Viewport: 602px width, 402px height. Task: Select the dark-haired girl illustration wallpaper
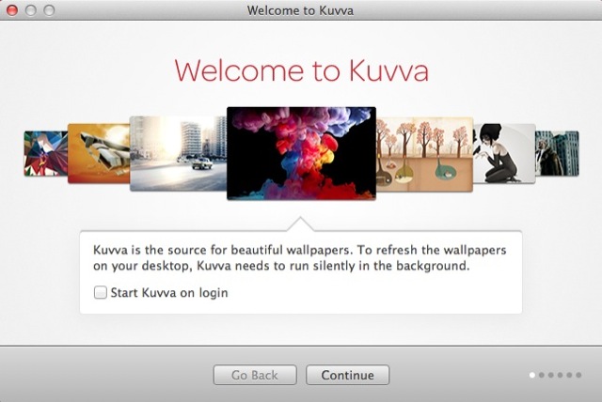(x=503, y=153)
